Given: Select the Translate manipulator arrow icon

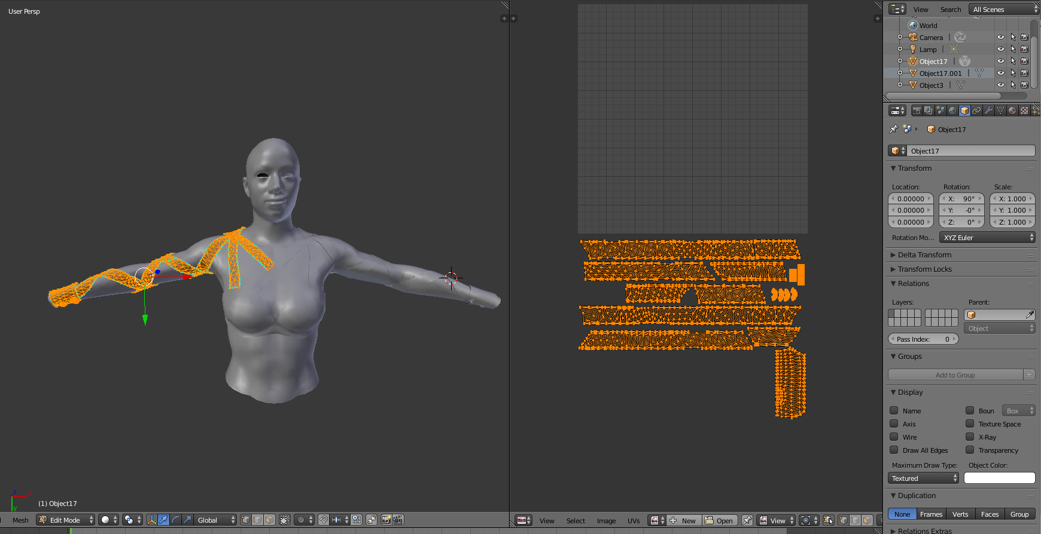Looking at the screenshot, I should [x=163, y=520].
